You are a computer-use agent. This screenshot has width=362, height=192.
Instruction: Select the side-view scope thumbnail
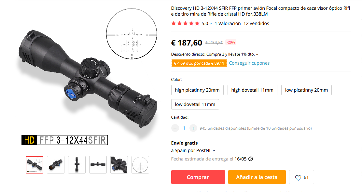click(x=98, y=165)
